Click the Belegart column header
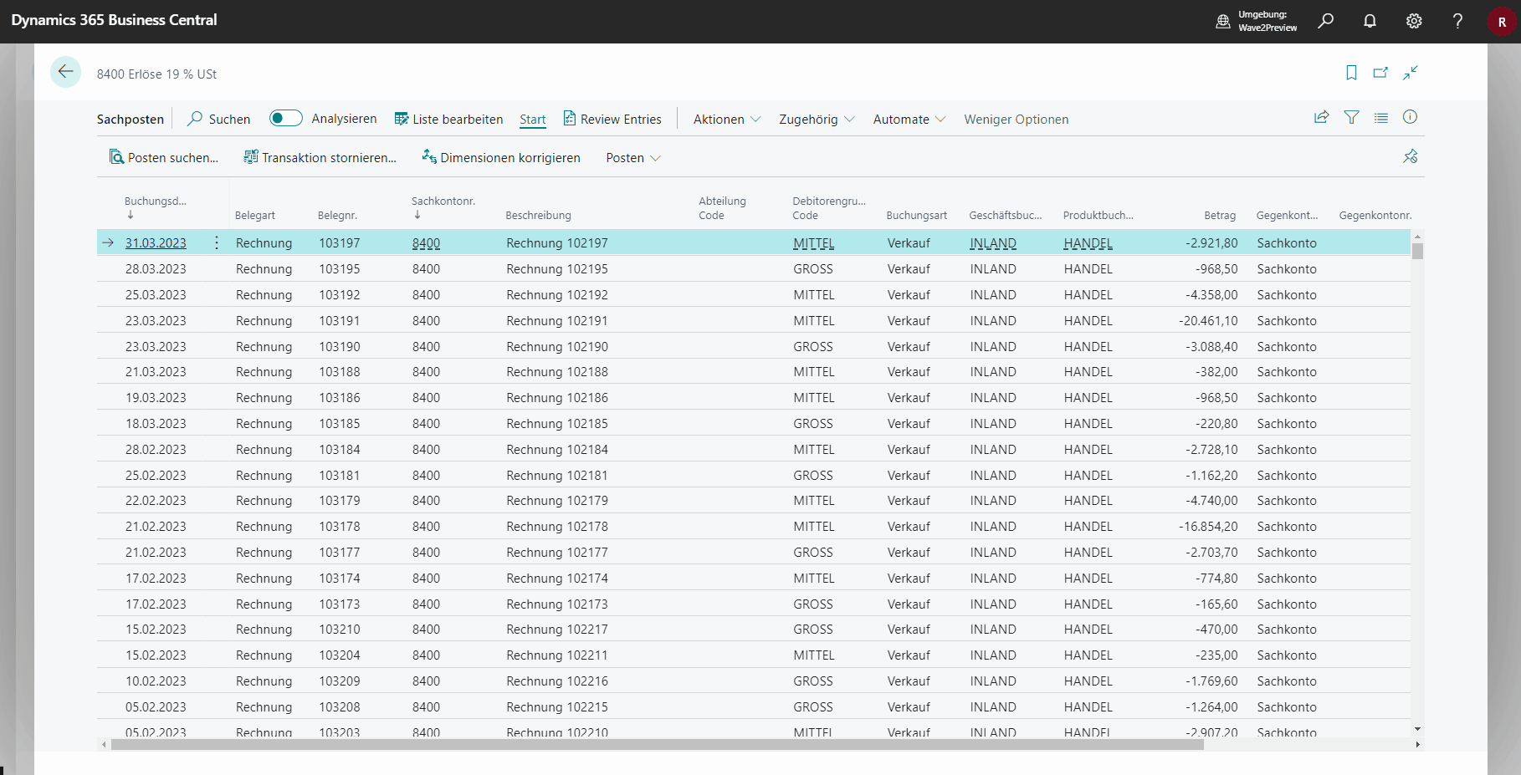The image size is (1521, 775). [254, 215]
